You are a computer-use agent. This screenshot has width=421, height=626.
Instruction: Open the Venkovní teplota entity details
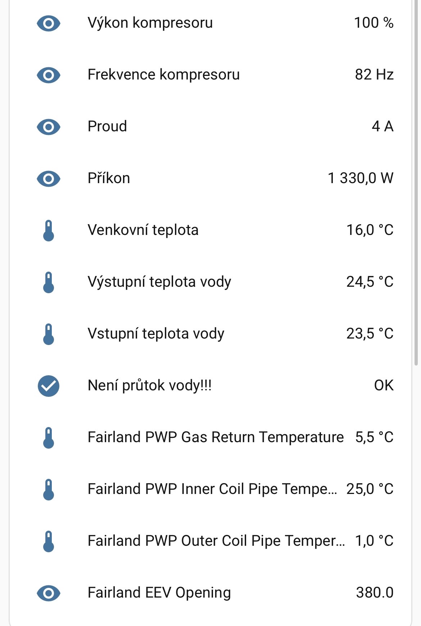tap(143, 230)
